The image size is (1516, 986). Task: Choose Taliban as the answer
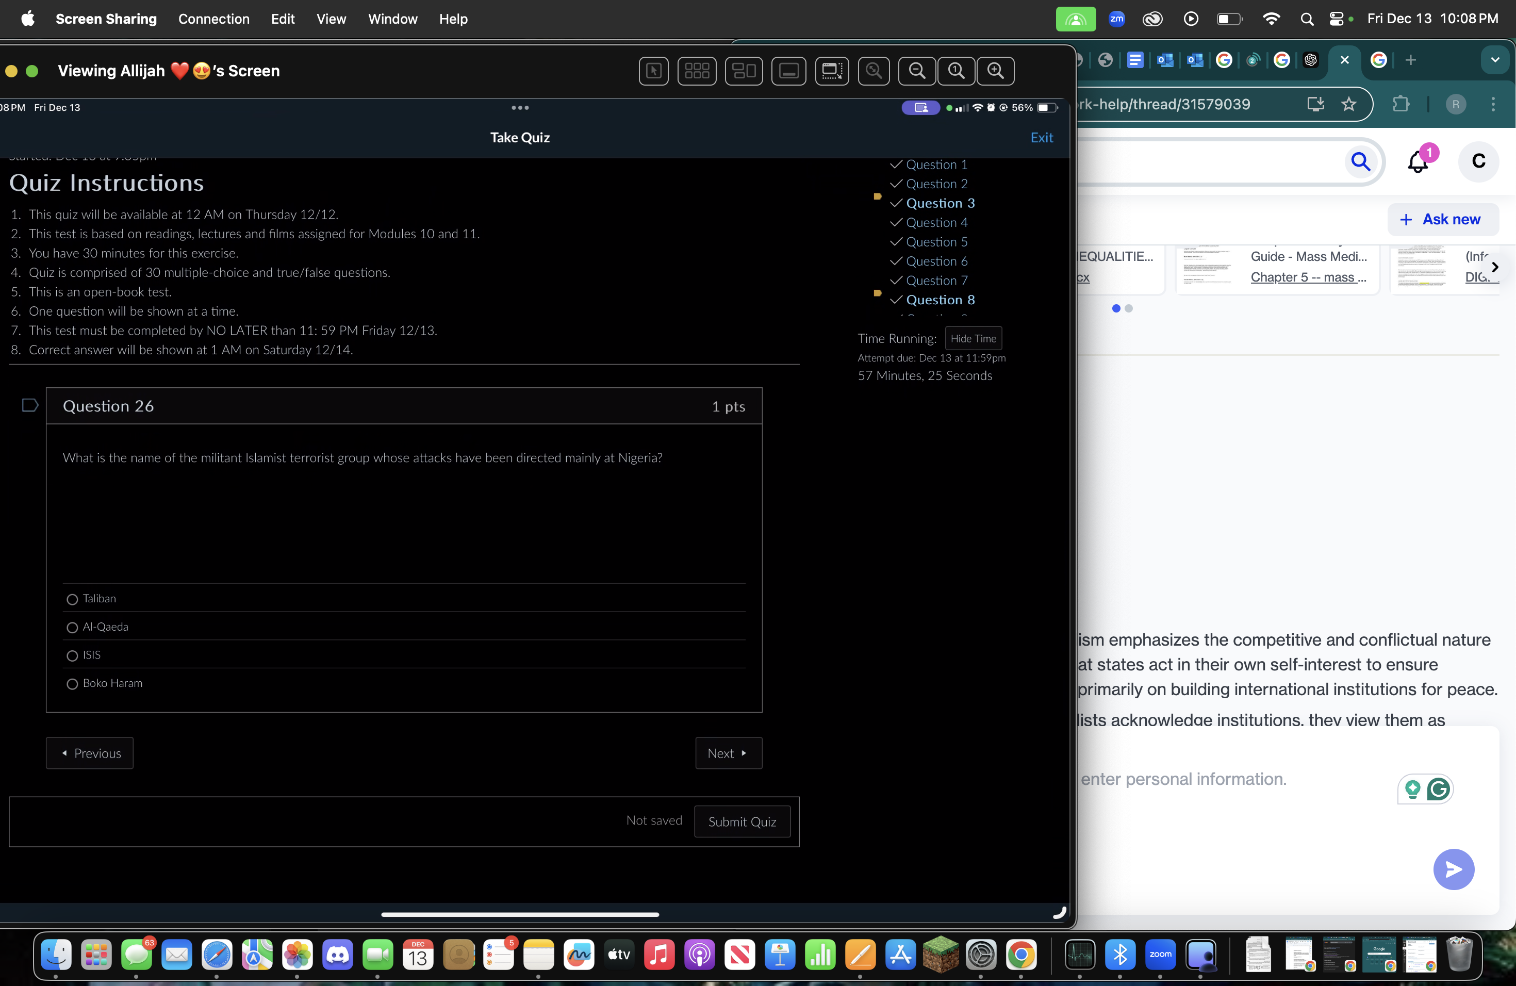pos(72,599)
